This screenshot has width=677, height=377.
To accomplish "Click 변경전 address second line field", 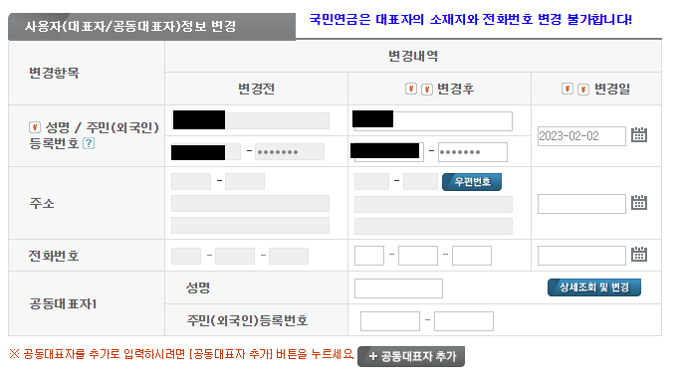I will pos(251,225).
